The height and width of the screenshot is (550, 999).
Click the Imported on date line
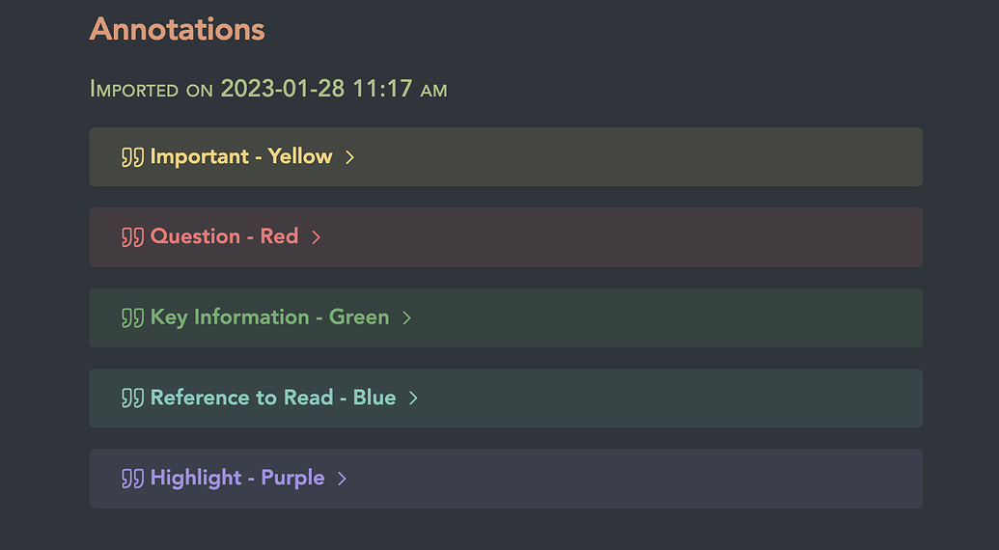point(268,89)
